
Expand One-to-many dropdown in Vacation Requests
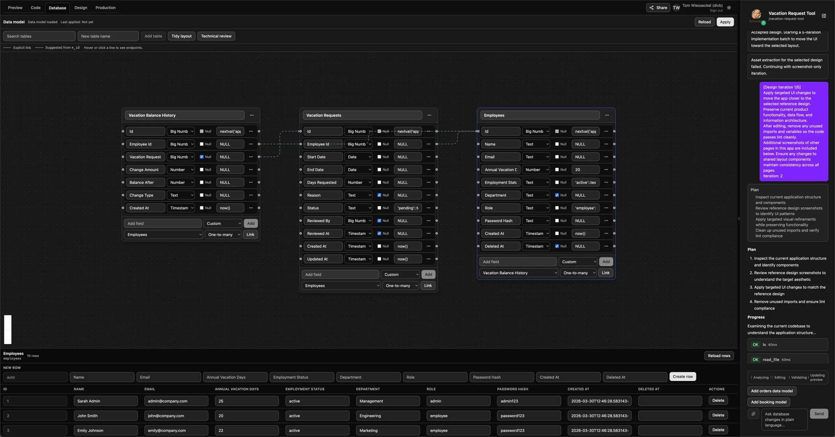pos(401,286)
